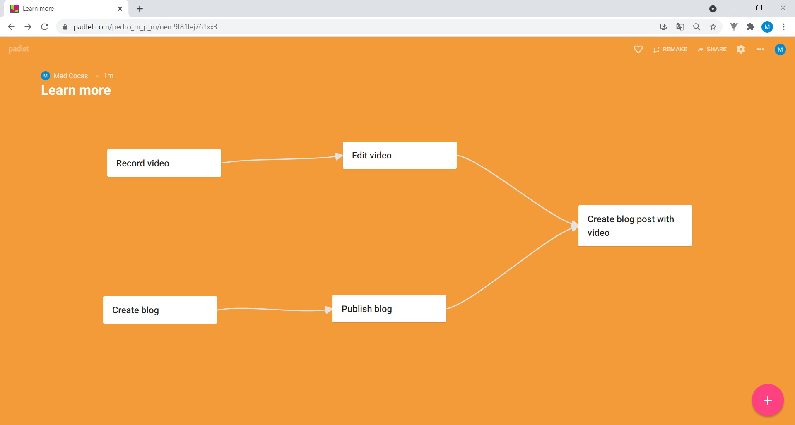Add a post with the pink plus button
The width and height of the screenshot is (795, 425).
click(x=768, y=400)
